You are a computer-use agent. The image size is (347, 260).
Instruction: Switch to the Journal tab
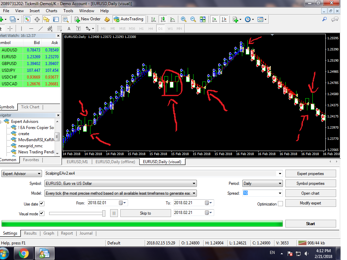tap(86, 233)
